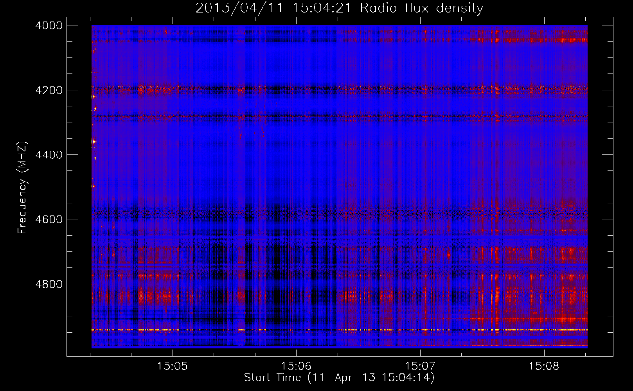Screen dimensions: 633x391
Task: Click the 4800 frequency tick label
Action: point(49,284)
